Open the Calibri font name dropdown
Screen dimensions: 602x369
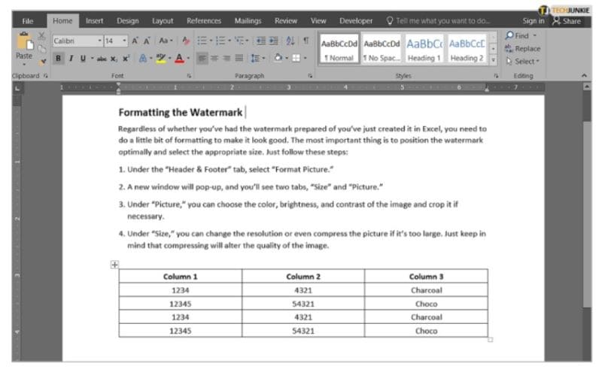tap(99, 41)
